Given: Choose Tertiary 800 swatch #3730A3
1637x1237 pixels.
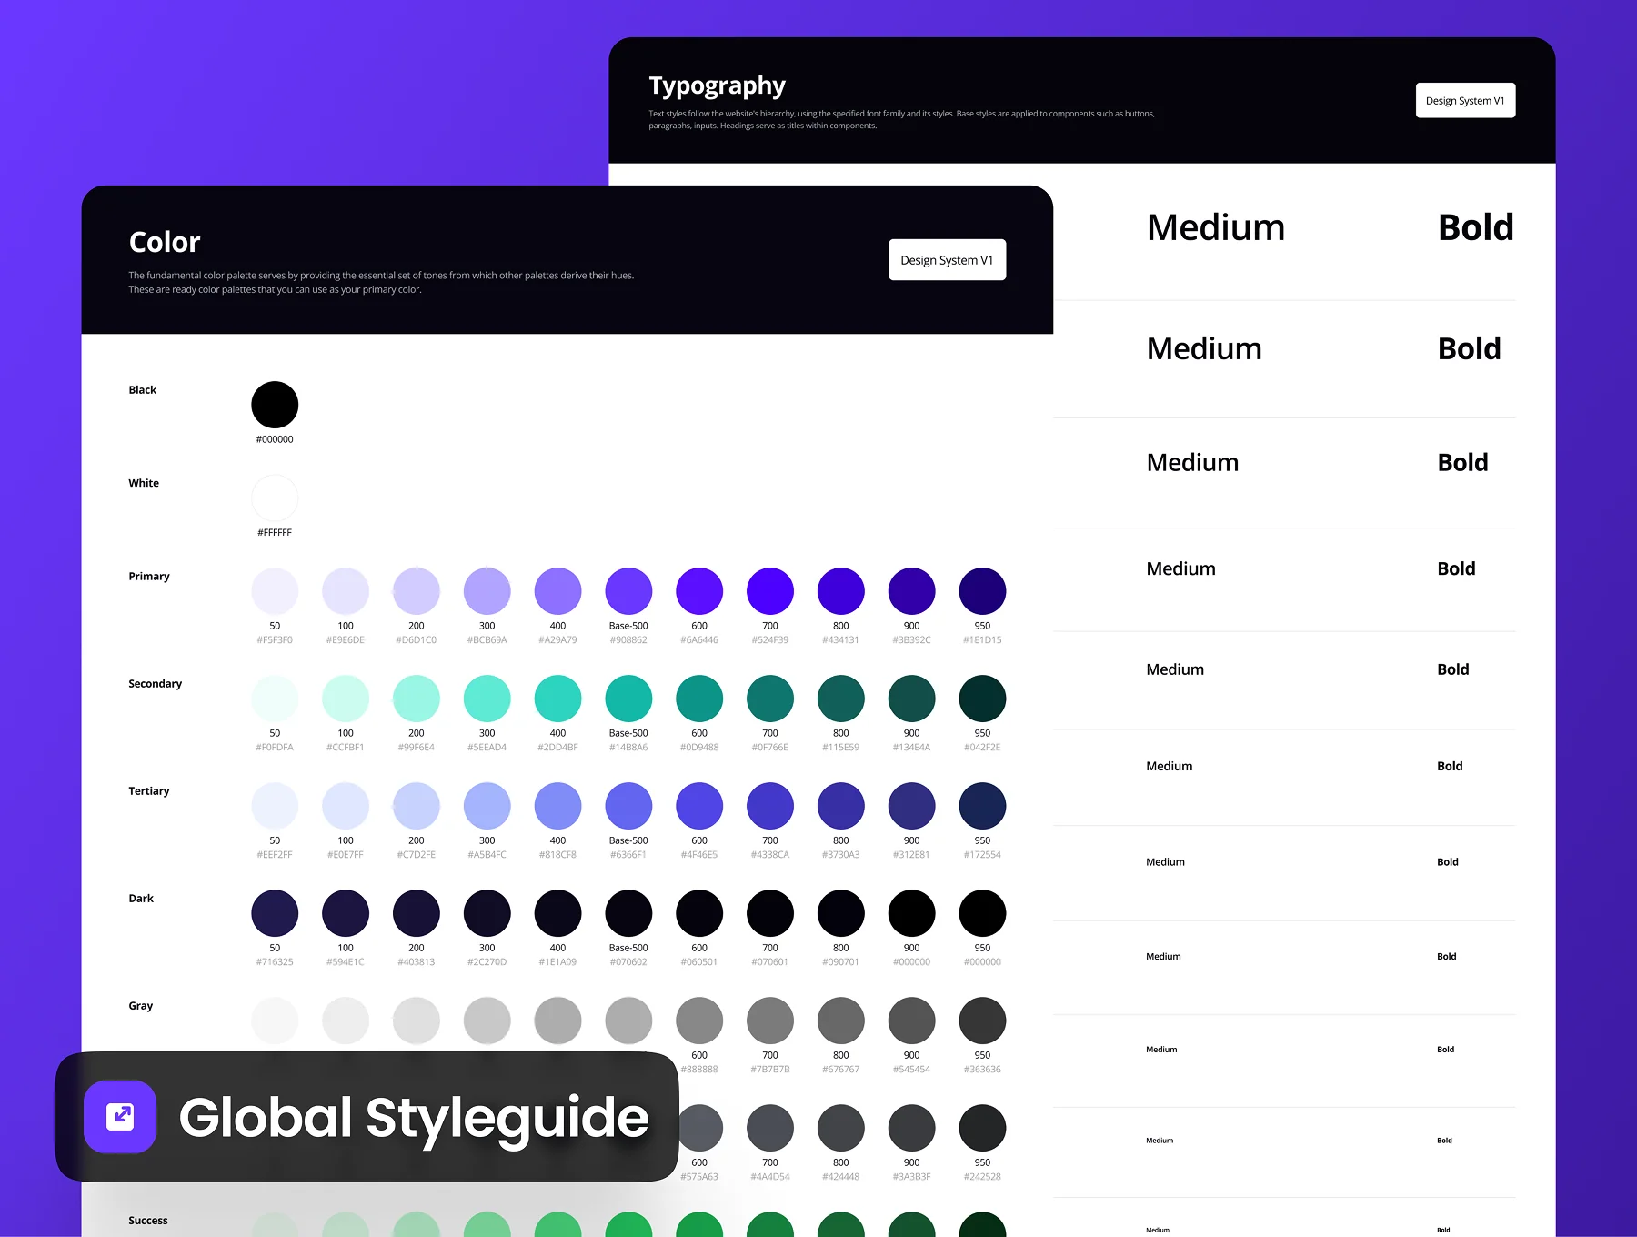Looking at the screenshot, I should [x=841, y=806].
